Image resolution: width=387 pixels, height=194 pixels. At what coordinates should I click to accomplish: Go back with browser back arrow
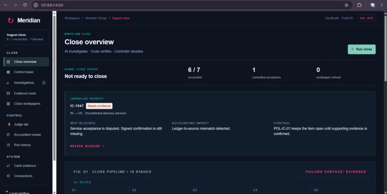(x=6, y=5)
